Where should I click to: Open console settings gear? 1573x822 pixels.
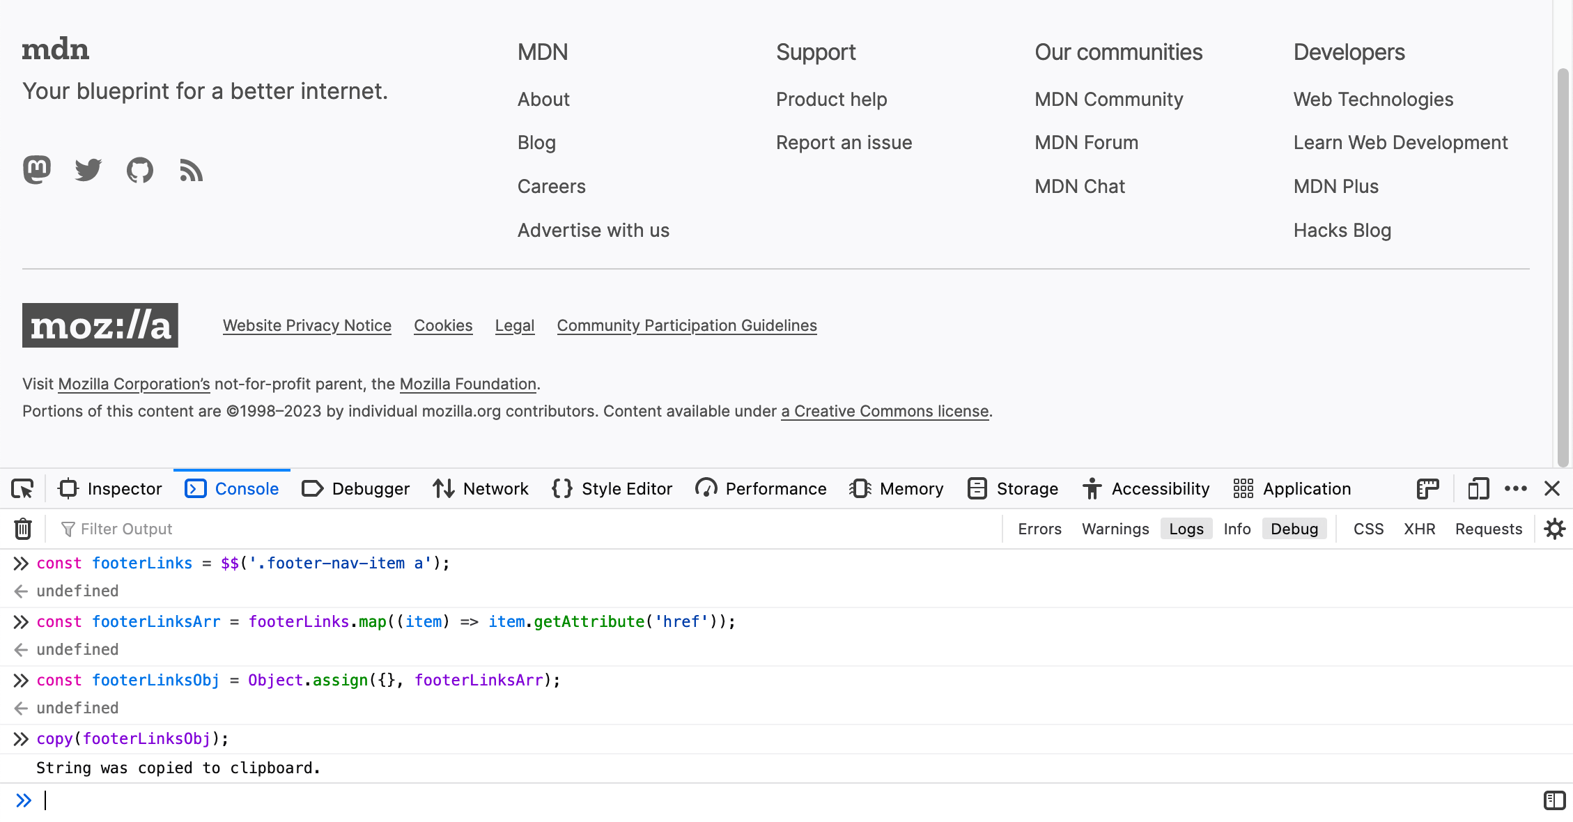[1555, 529]
